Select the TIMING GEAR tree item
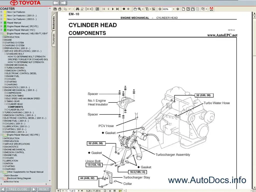Screen dimensions: 256x192 [13, 101]
